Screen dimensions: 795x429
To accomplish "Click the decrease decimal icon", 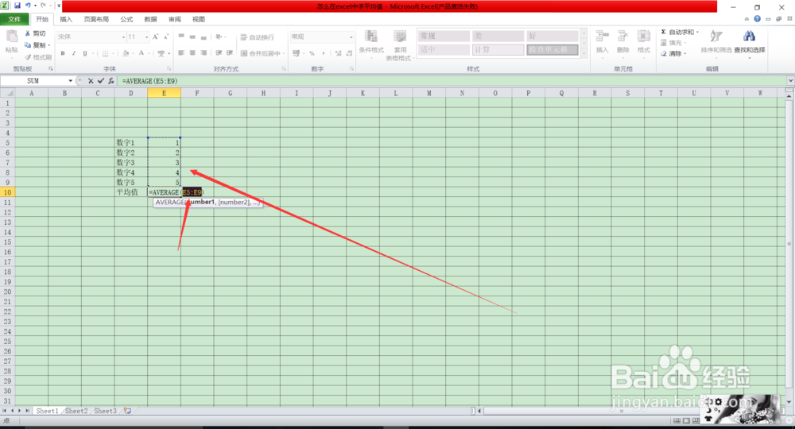I will 349,53.
